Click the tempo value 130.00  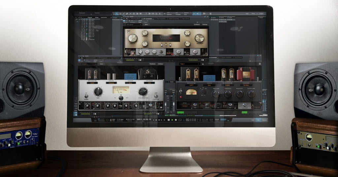tap(217, 119)
